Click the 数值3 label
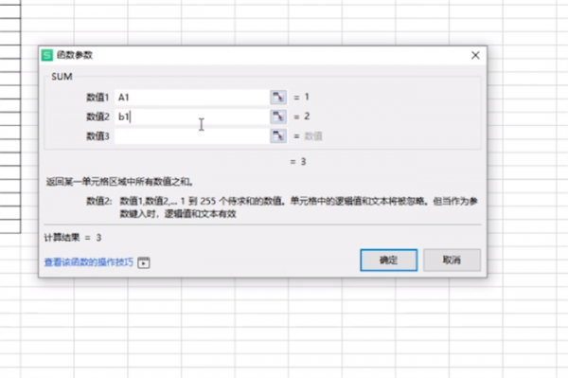This screenshot has height=378, width=568. pyautogui.click(x=98, y=136)
